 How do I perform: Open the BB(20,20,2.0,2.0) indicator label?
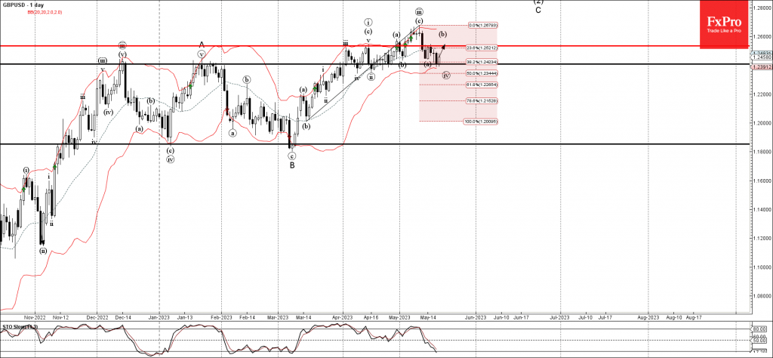point(28,14)
